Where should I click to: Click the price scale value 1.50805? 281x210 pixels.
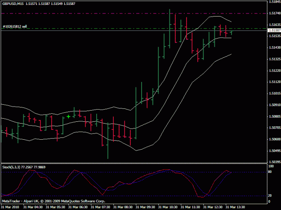click(275, 116)
